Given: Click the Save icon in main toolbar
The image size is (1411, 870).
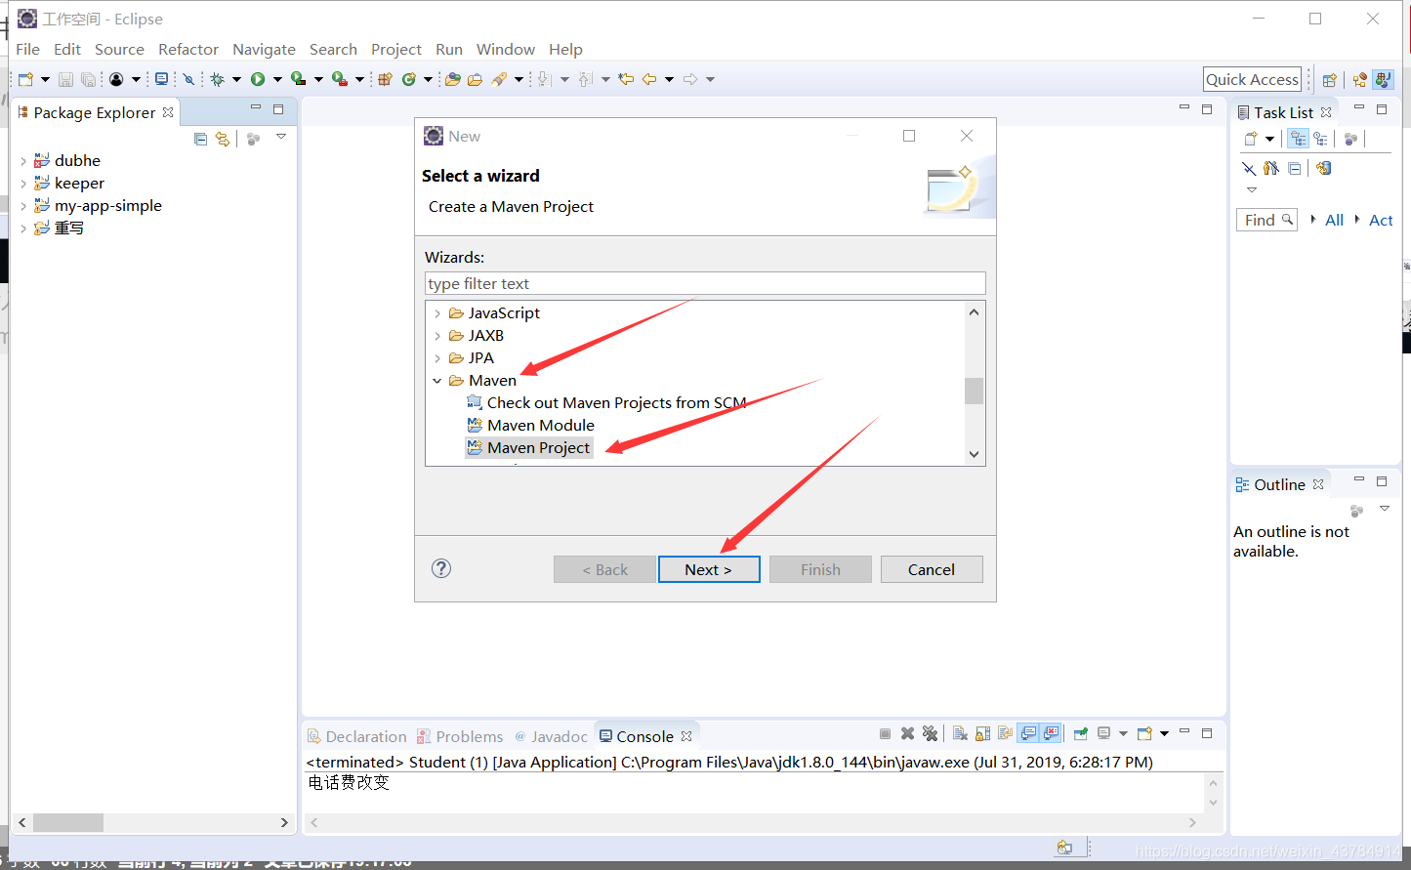Looking at the screenshot, I should tap(65, 79).
